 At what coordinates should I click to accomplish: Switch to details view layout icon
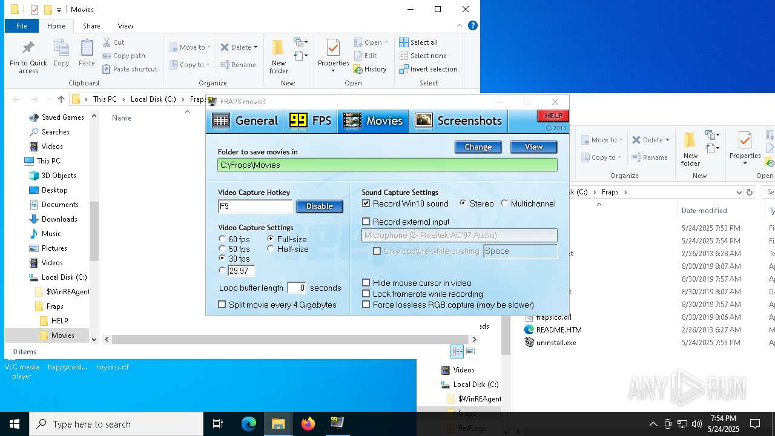pyautogui.click(x=457, y=351)
